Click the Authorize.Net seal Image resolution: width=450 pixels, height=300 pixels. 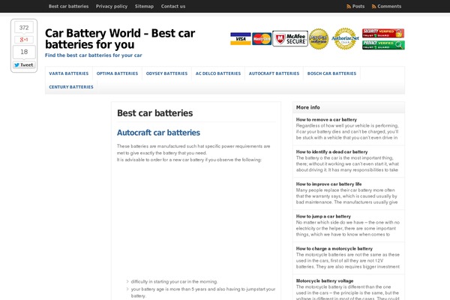[345, 39]
